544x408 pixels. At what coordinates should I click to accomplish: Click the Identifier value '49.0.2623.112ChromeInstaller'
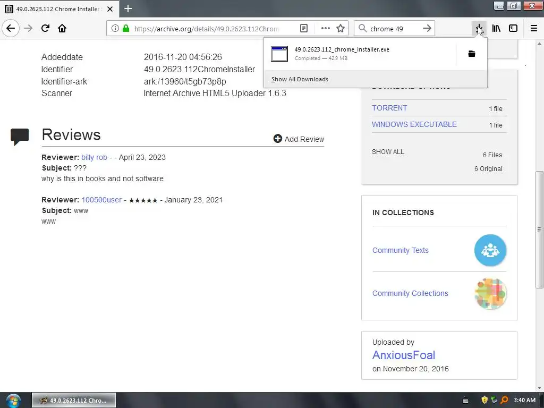coord(200,70)
